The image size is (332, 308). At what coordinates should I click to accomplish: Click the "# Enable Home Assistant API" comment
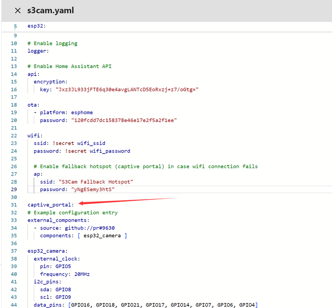click(x=69, y=66)
